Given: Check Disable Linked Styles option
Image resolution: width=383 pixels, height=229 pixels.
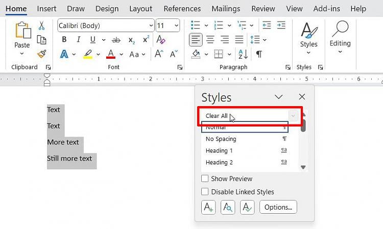Looking at the screenshot, I should [x=205, y=192].
